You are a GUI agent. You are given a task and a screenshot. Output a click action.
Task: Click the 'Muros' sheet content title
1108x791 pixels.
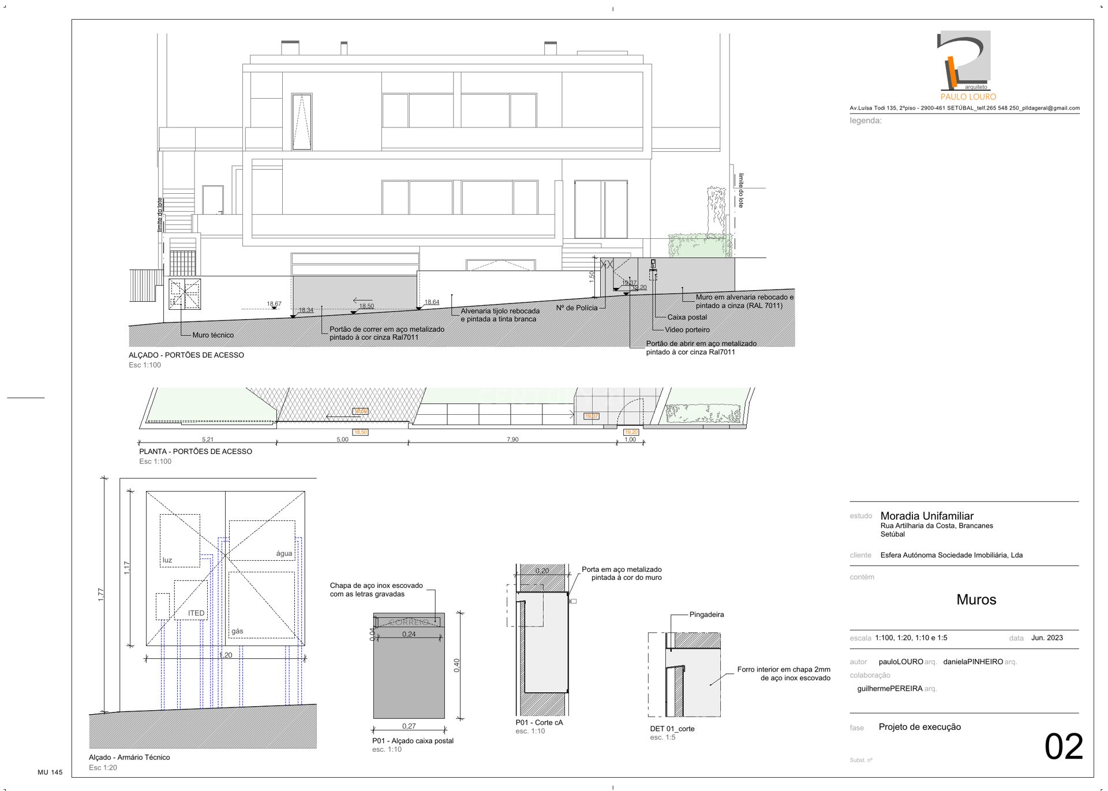click(x=976, y=599)
